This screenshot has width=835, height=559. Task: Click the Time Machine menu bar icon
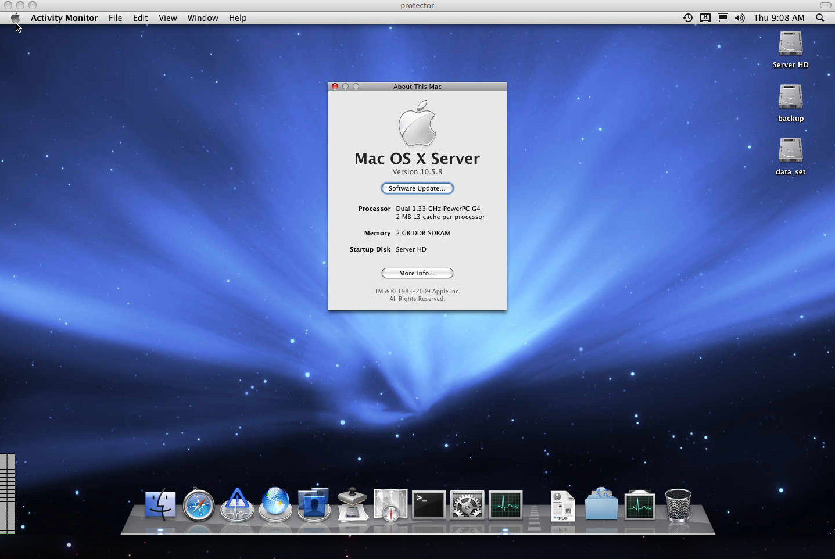click(x=687, y=17)
